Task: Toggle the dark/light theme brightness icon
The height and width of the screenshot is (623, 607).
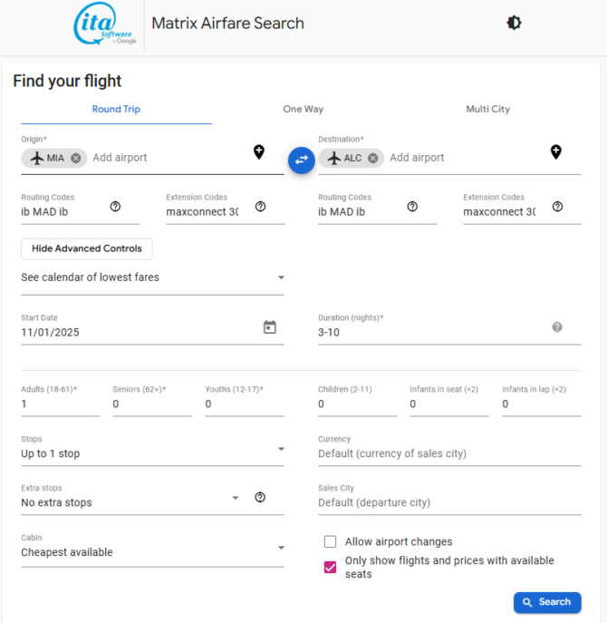Action: pos(514,23)
